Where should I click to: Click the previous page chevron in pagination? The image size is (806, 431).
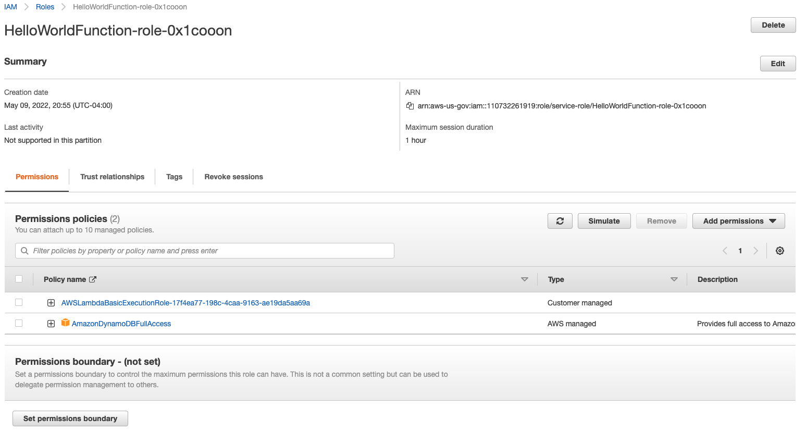click(x=725, y=251)
